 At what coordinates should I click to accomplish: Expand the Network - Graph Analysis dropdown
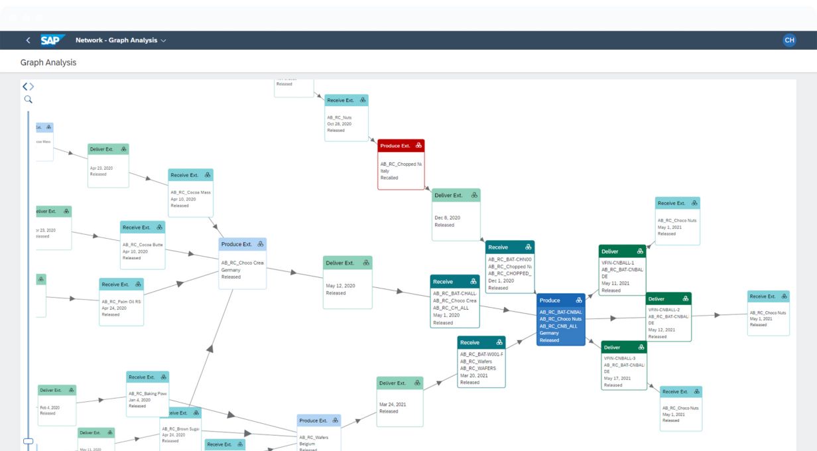point(163,40)
